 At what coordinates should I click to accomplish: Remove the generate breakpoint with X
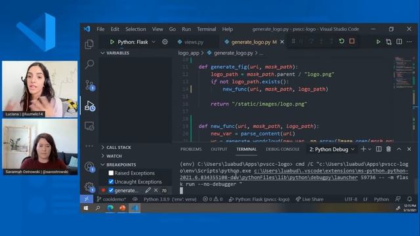coord(156,190)
